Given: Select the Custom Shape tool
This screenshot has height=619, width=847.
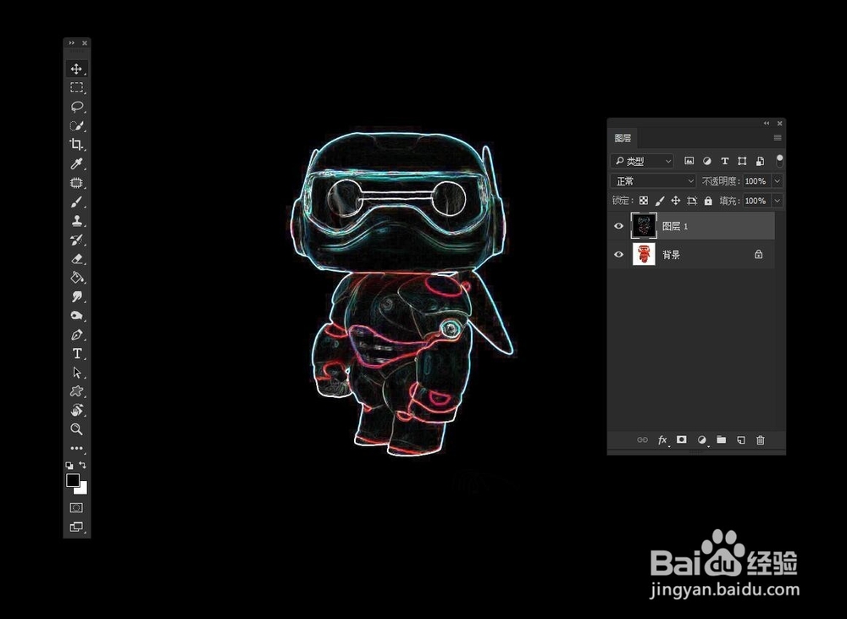Looking at the screenshot, I should click(x=76, y=391).
